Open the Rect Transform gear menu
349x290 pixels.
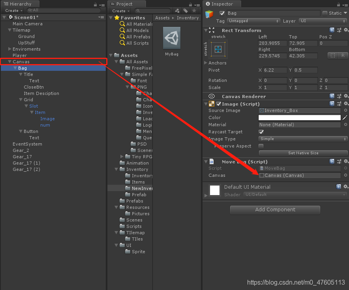pos(346,30)
